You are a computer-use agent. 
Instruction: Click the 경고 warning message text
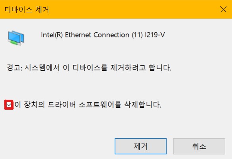[89, 68]
